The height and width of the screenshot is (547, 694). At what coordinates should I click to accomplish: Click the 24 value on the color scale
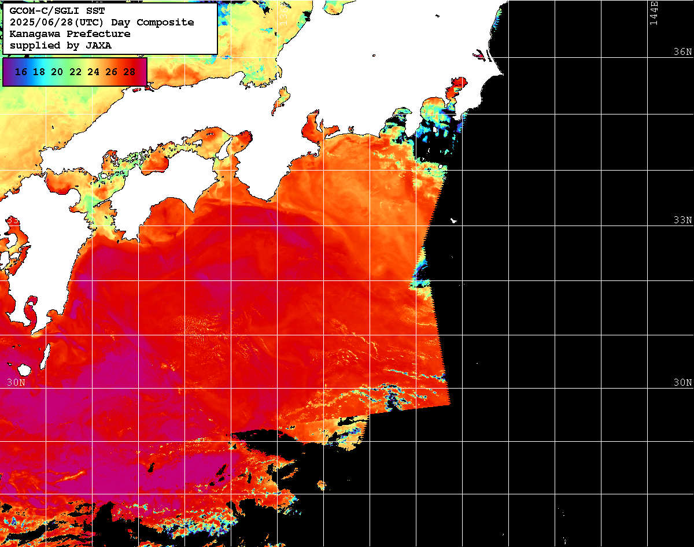(93, 72)
